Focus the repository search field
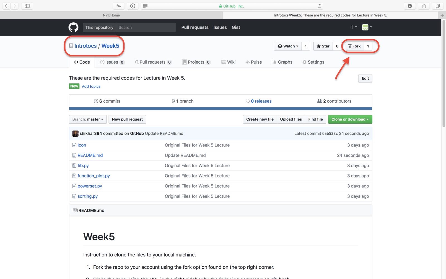Viewport: 446px width, 279px height. (146, 27)
